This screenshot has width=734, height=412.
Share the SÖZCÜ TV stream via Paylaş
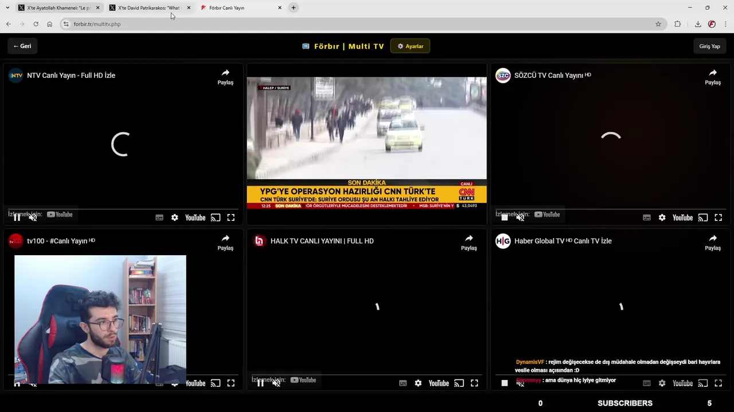(713, 77)
